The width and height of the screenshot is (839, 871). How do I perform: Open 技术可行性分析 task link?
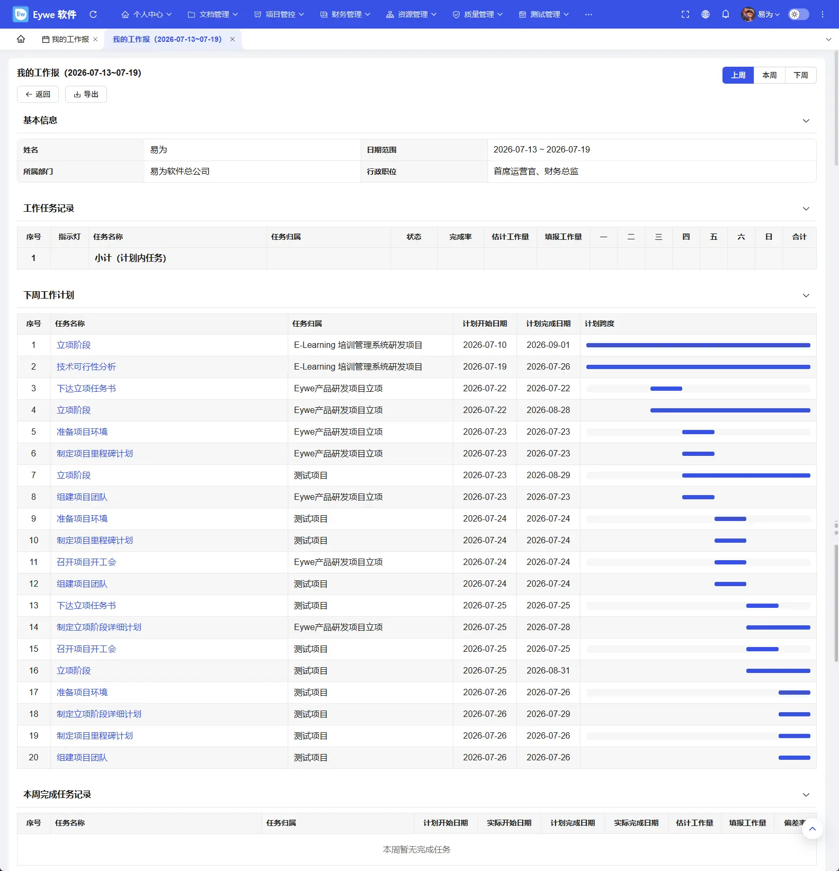click(x=86, y=366)
